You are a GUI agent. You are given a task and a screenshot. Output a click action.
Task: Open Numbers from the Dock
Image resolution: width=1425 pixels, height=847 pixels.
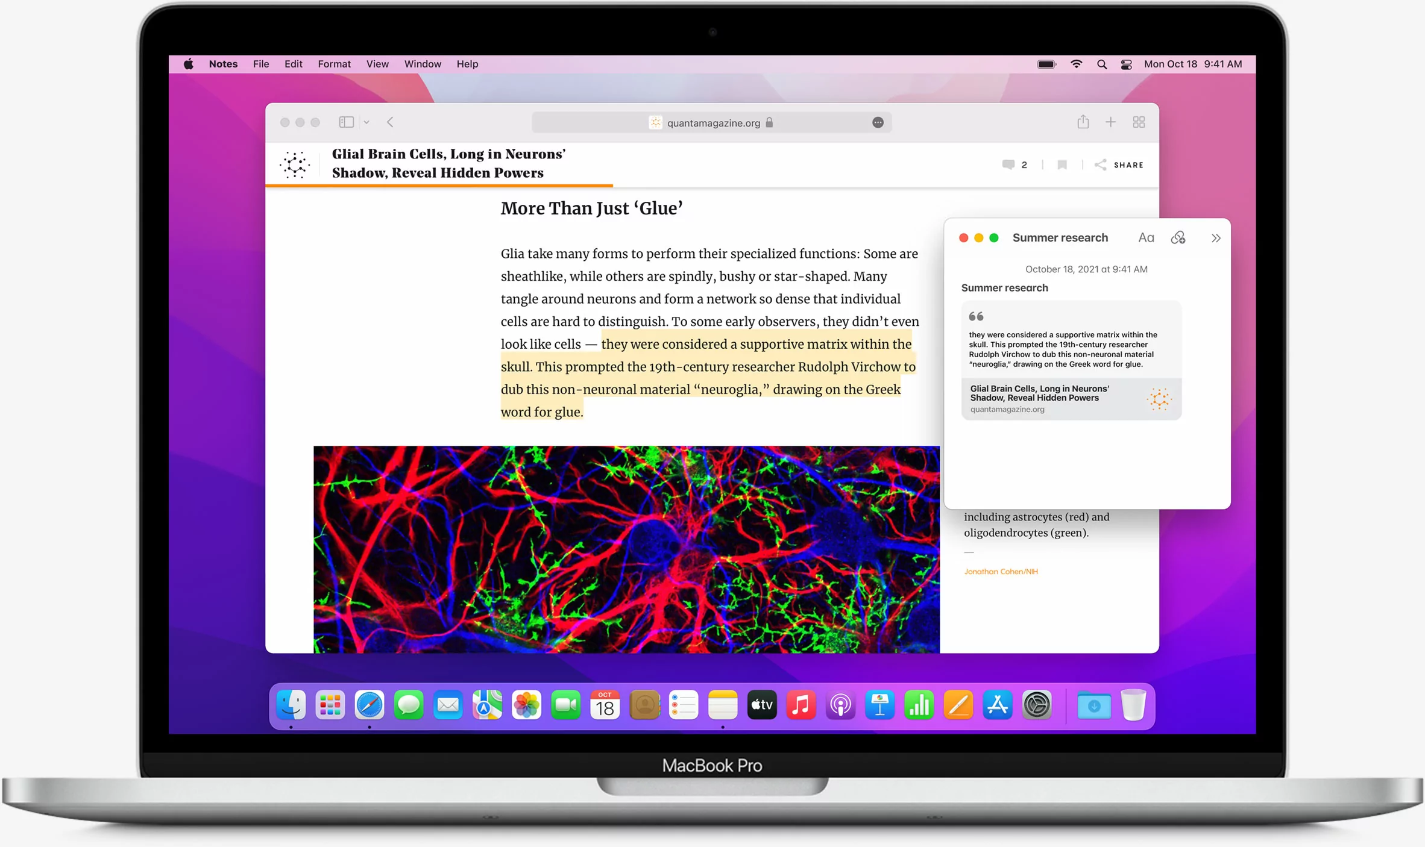coord(919,705)
